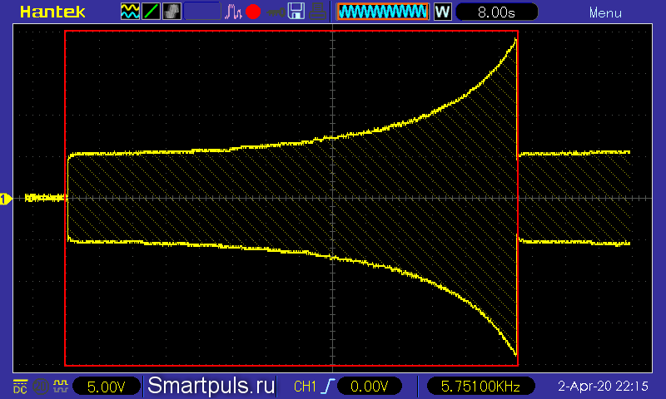The image size is (666, 399).
Task: Click the 5.75100KHz frequency counter
Action: [x=480, y=387]
